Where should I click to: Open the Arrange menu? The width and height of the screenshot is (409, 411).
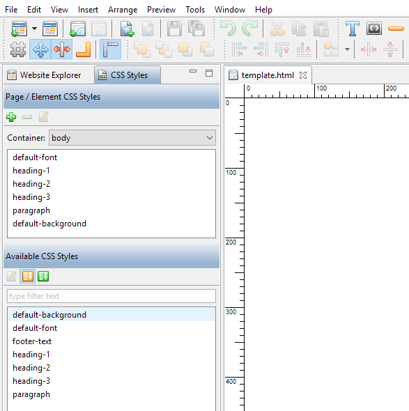123,10
